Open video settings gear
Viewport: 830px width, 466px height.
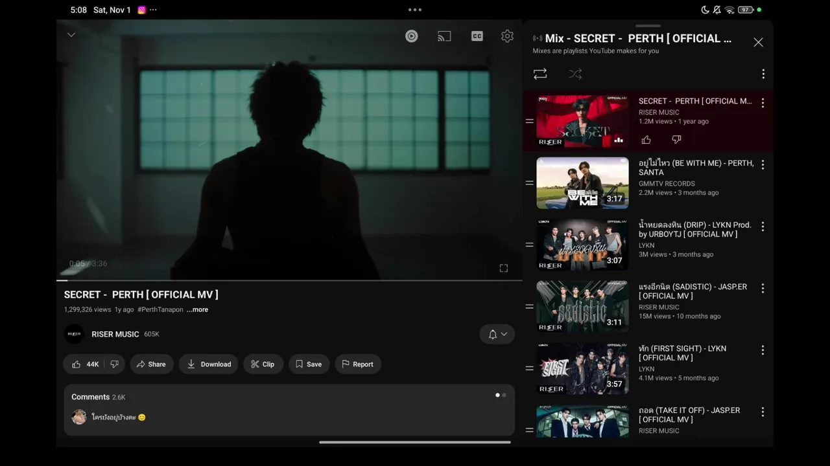tap(508, 36)
